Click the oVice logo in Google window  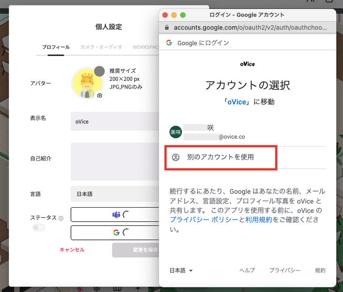pyautogui.click(x=247, y=64)
